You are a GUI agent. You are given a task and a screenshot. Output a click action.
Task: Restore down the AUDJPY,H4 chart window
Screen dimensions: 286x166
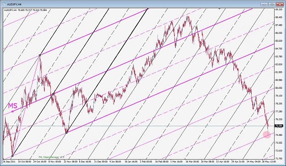pyautogui.click(x=272, y=5)
